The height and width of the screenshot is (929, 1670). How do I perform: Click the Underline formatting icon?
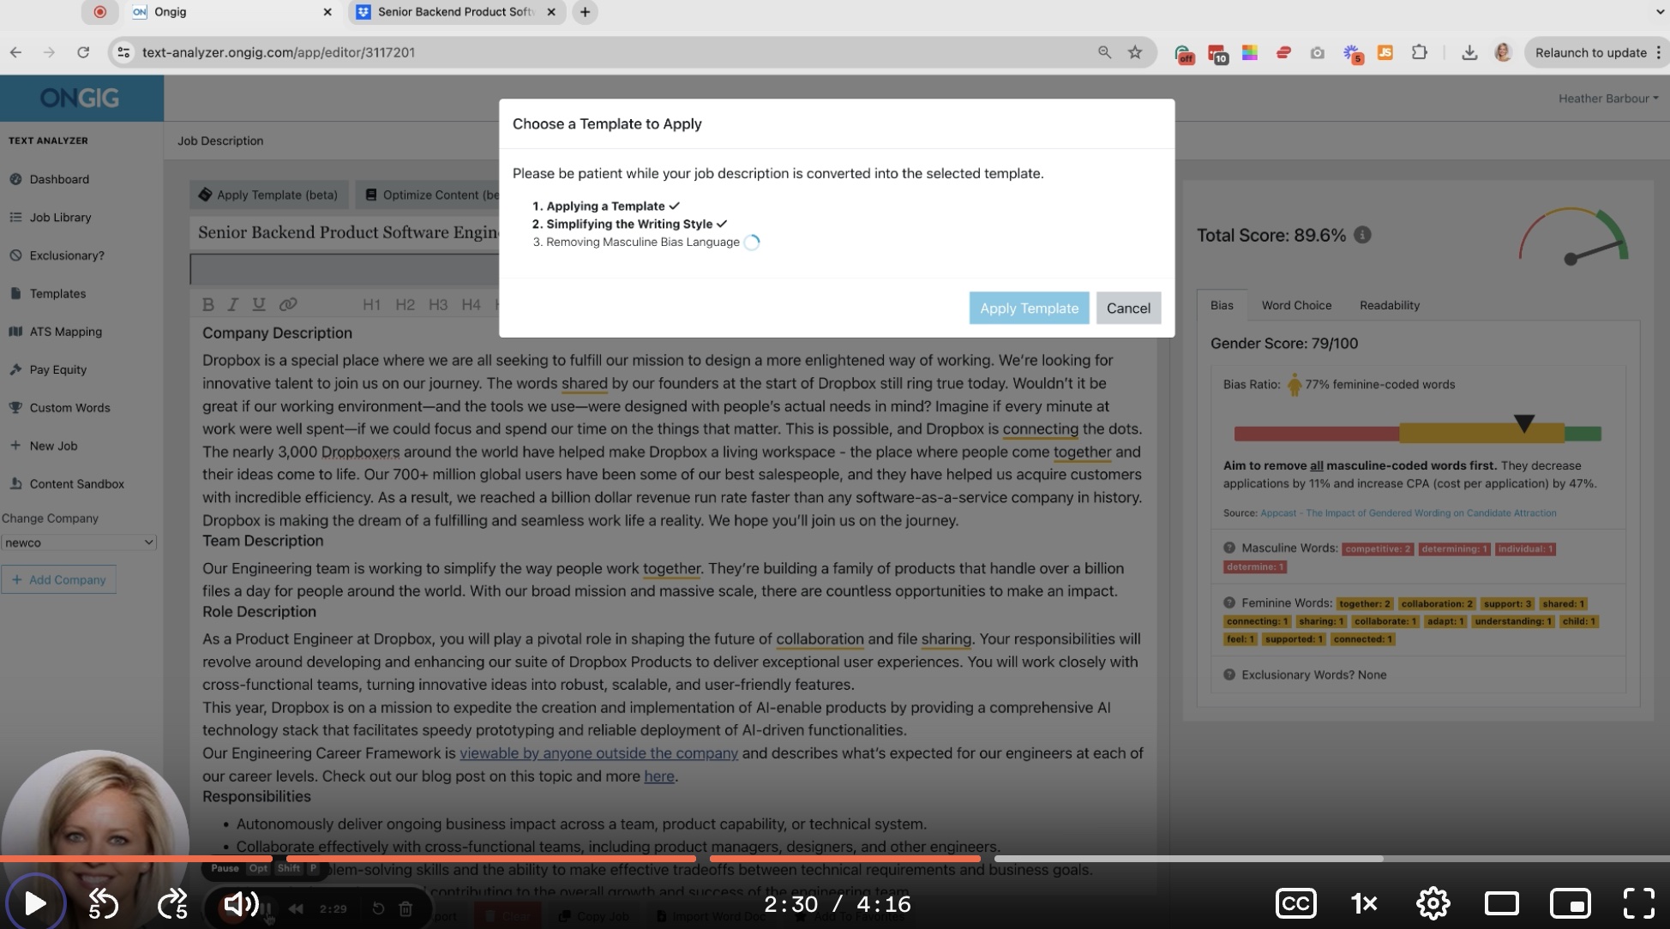coord(259,304)
